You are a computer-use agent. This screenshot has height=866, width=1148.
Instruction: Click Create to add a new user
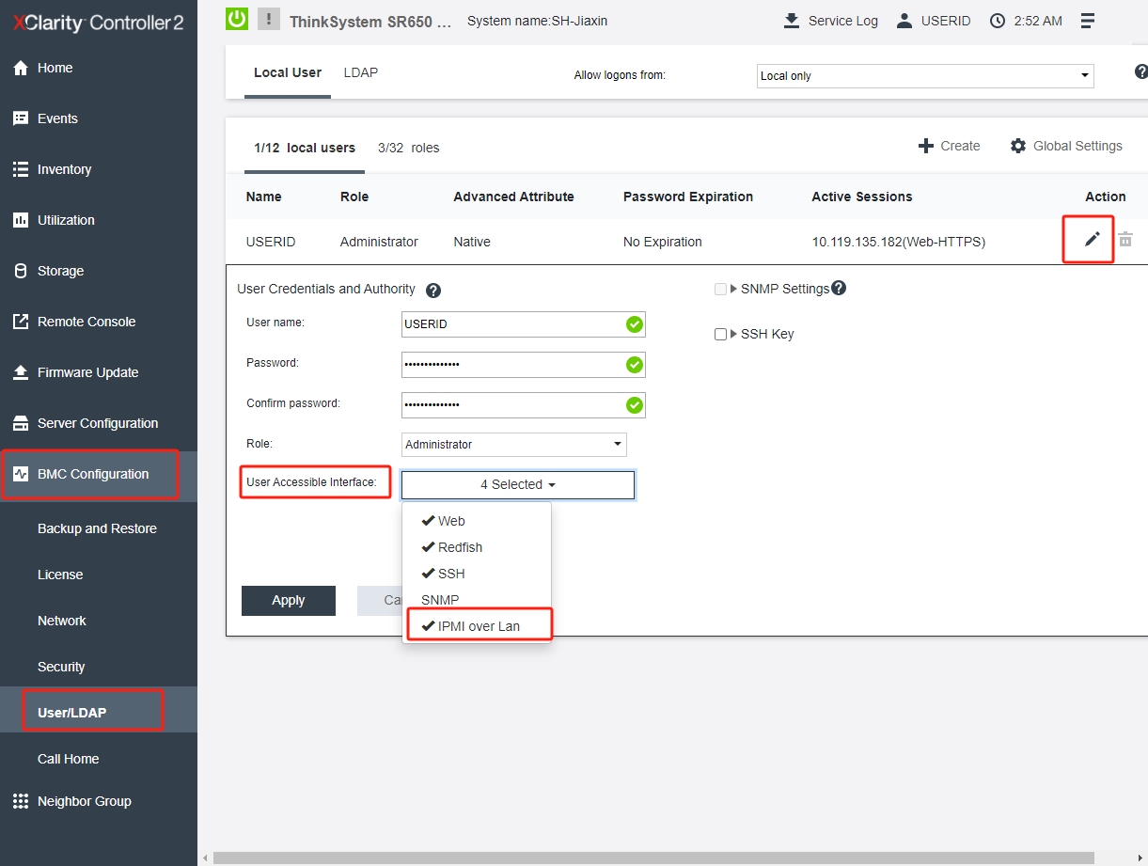(949, 146)
